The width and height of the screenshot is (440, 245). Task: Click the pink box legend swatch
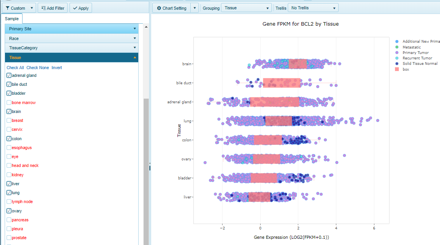(397, 70)
